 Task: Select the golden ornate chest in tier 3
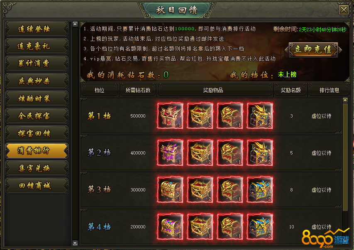[170, 190]
